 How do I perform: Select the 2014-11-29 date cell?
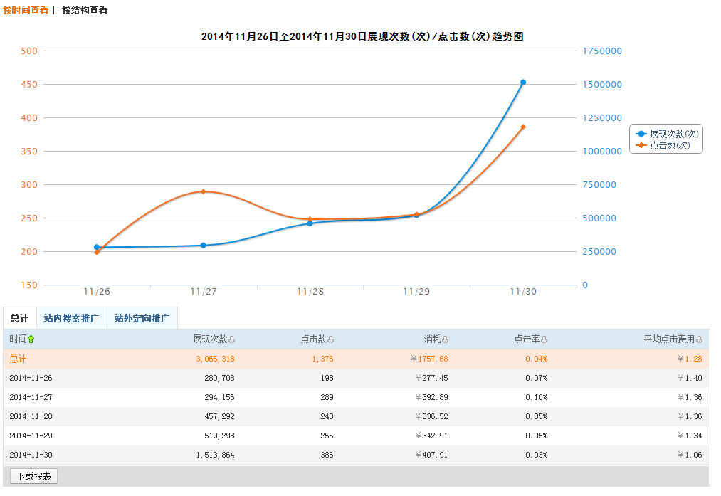[31, 436]
